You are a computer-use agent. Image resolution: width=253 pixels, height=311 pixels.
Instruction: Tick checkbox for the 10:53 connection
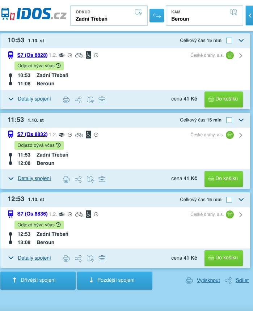point(229,41)
